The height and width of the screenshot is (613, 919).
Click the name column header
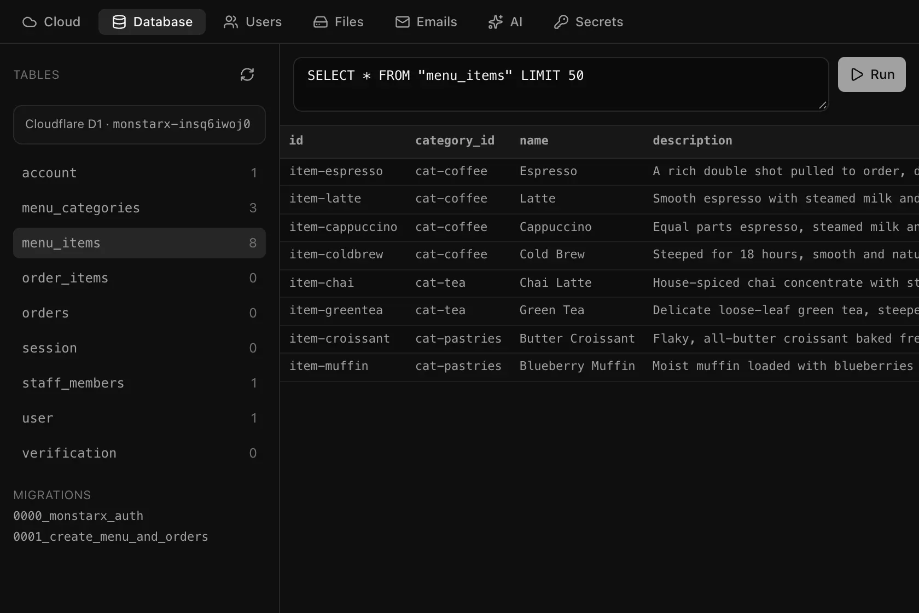tap(534, 141)
